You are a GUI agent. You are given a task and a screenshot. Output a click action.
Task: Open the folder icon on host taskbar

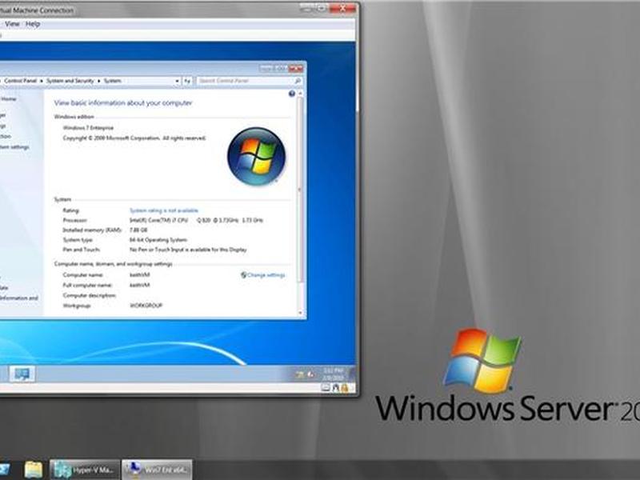33,470
